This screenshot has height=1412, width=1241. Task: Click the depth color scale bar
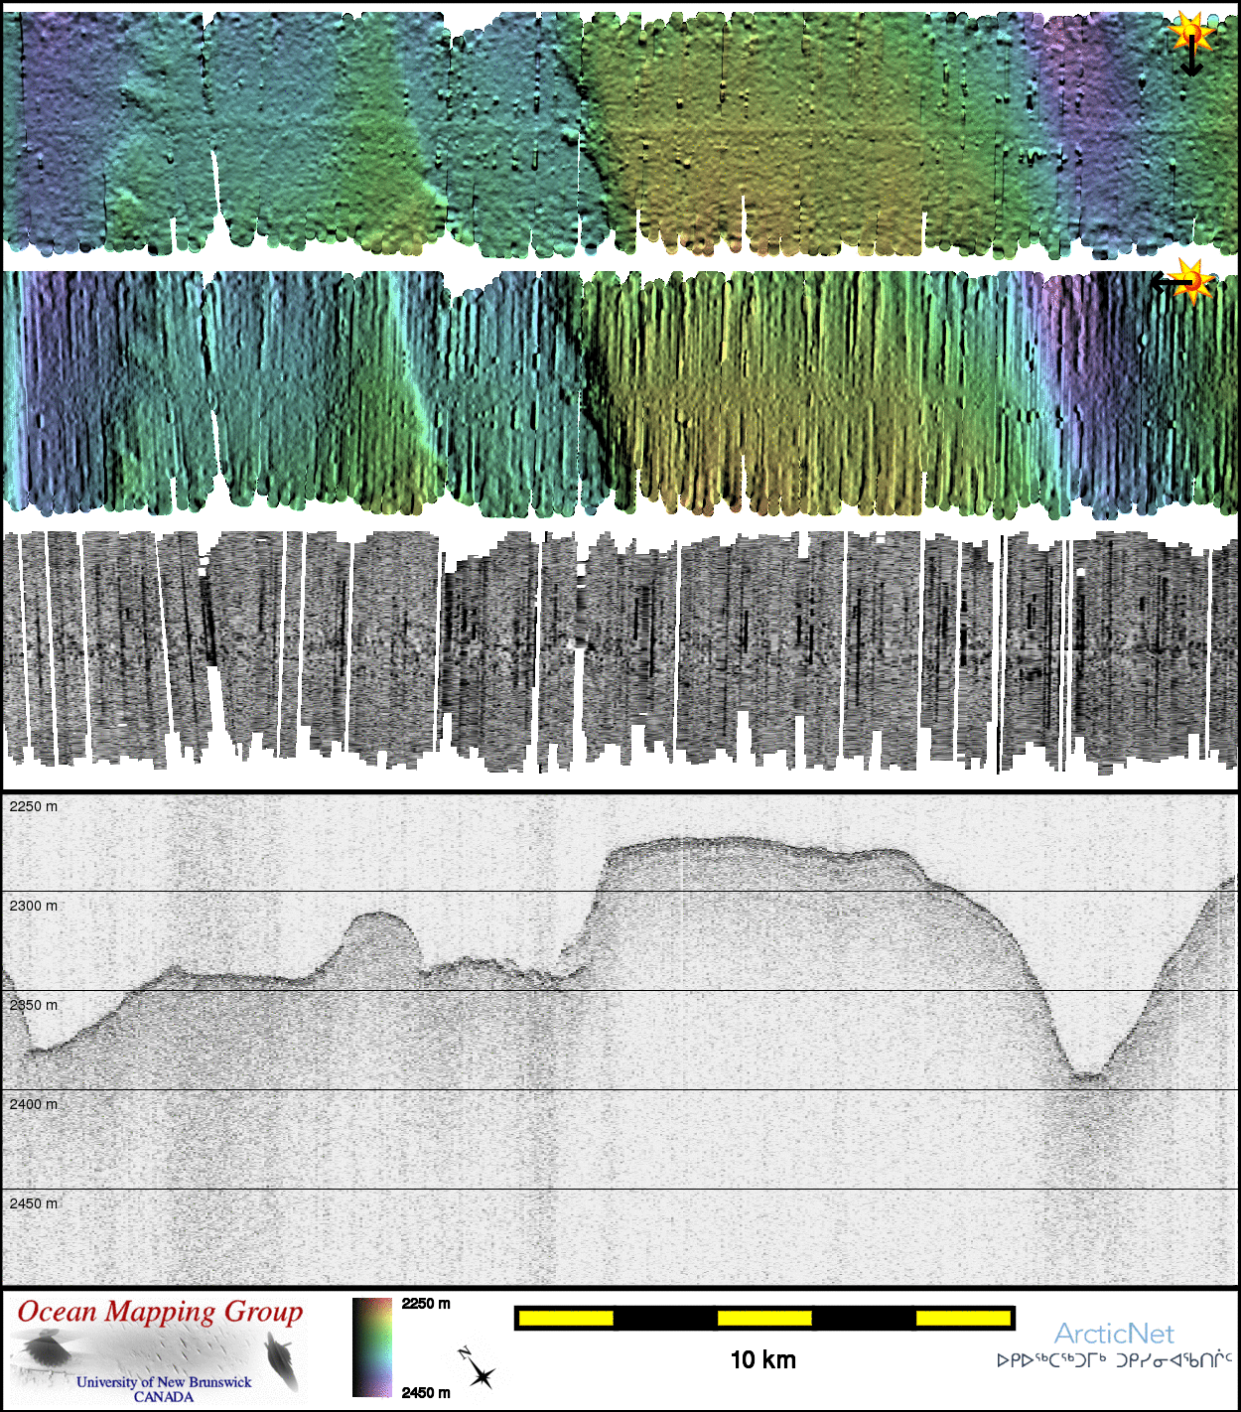click(372, 1347)
